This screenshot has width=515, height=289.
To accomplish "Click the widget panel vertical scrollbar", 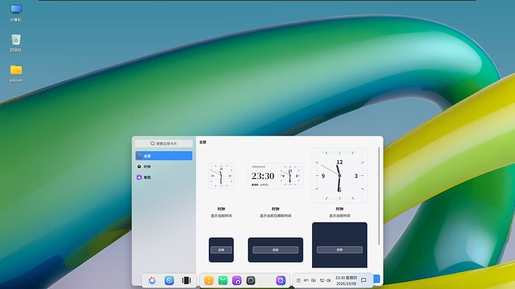I will coord(378,196).
